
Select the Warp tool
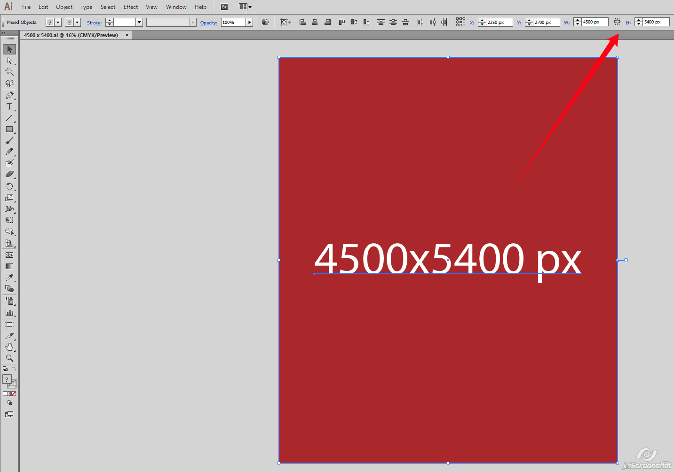pos(9,209)
